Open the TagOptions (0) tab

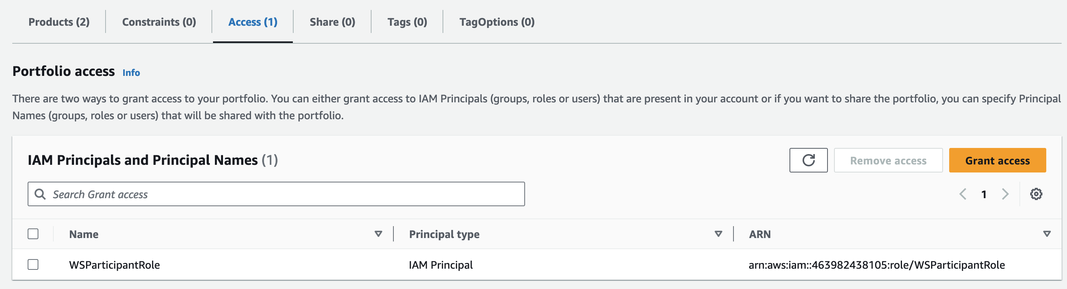click(x=497, y=22)
